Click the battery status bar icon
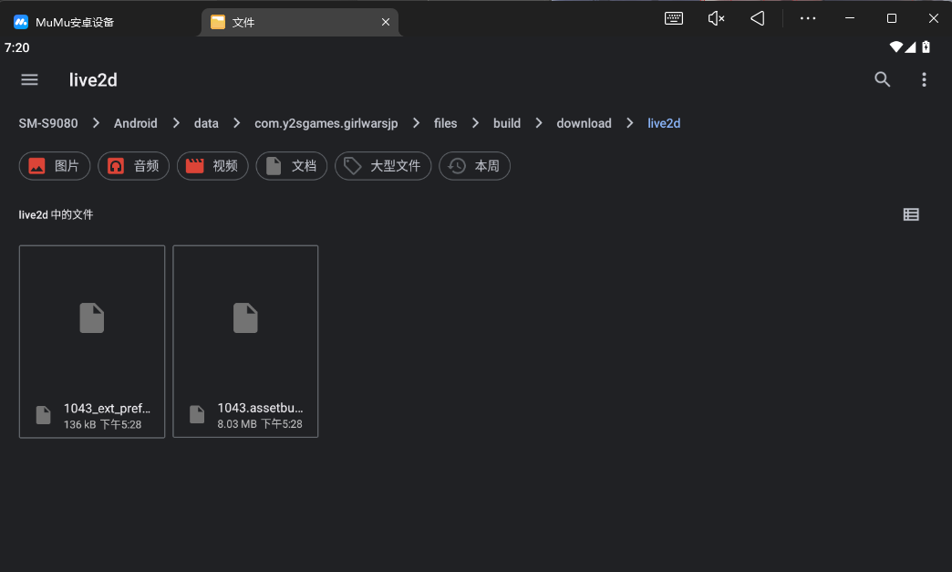The height and width of the screenshot is (572, 952). tap(926, 47)
